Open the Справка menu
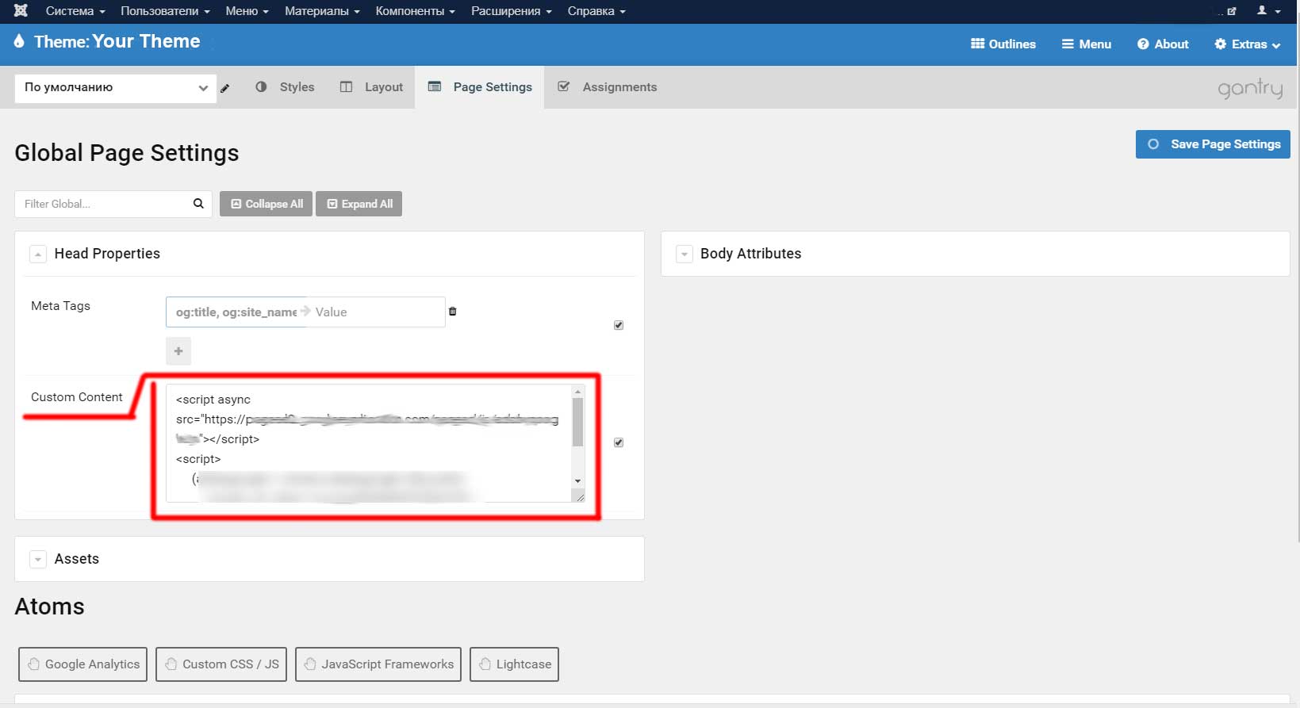 click(x=596, y=11)
